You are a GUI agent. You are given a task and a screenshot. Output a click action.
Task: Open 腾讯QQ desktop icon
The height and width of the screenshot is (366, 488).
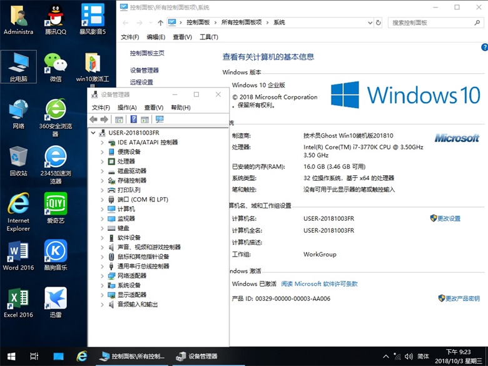point(56,19)
